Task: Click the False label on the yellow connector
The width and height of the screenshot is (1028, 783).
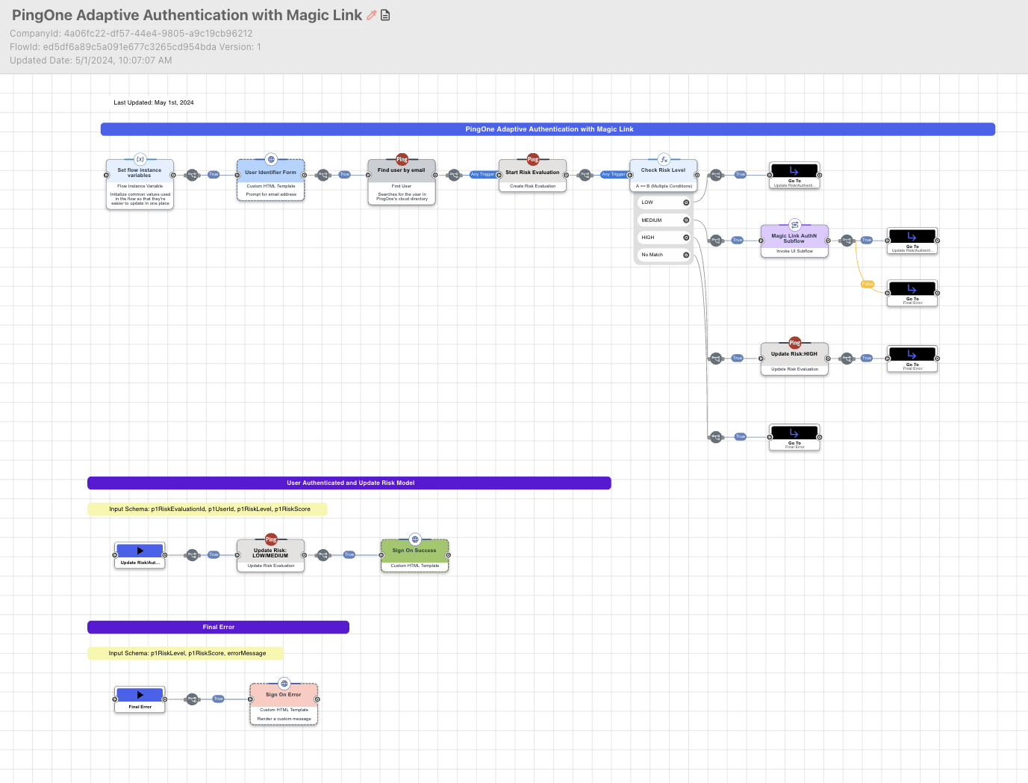Action: (867, 284)
